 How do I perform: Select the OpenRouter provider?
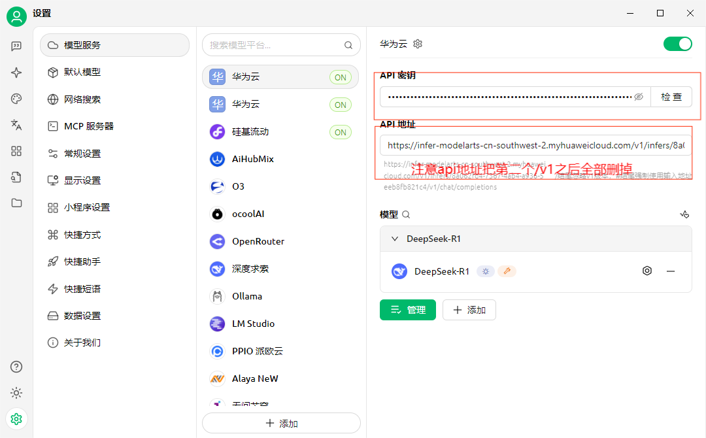pos(280,241)
